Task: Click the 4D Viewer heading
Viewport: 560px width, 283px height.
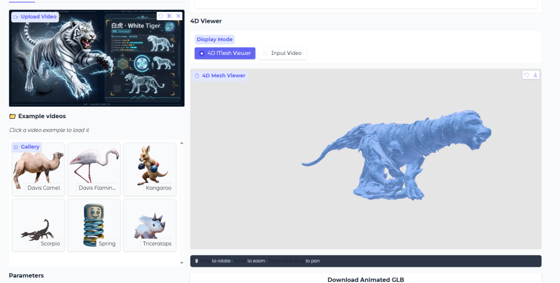Action: 206,21
